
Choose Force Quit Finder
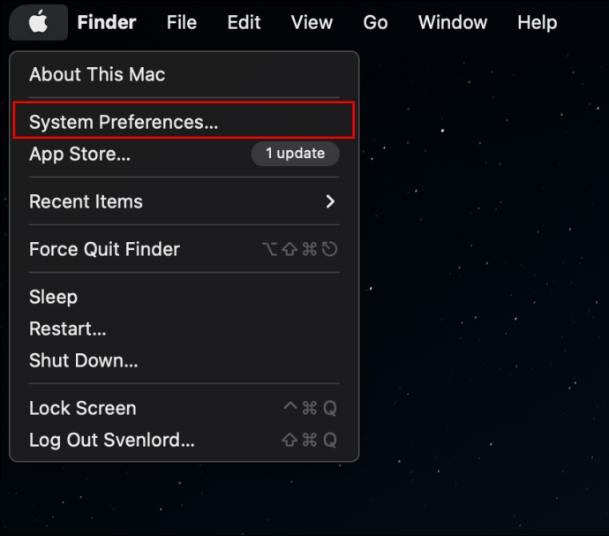[x=184, y=249]
